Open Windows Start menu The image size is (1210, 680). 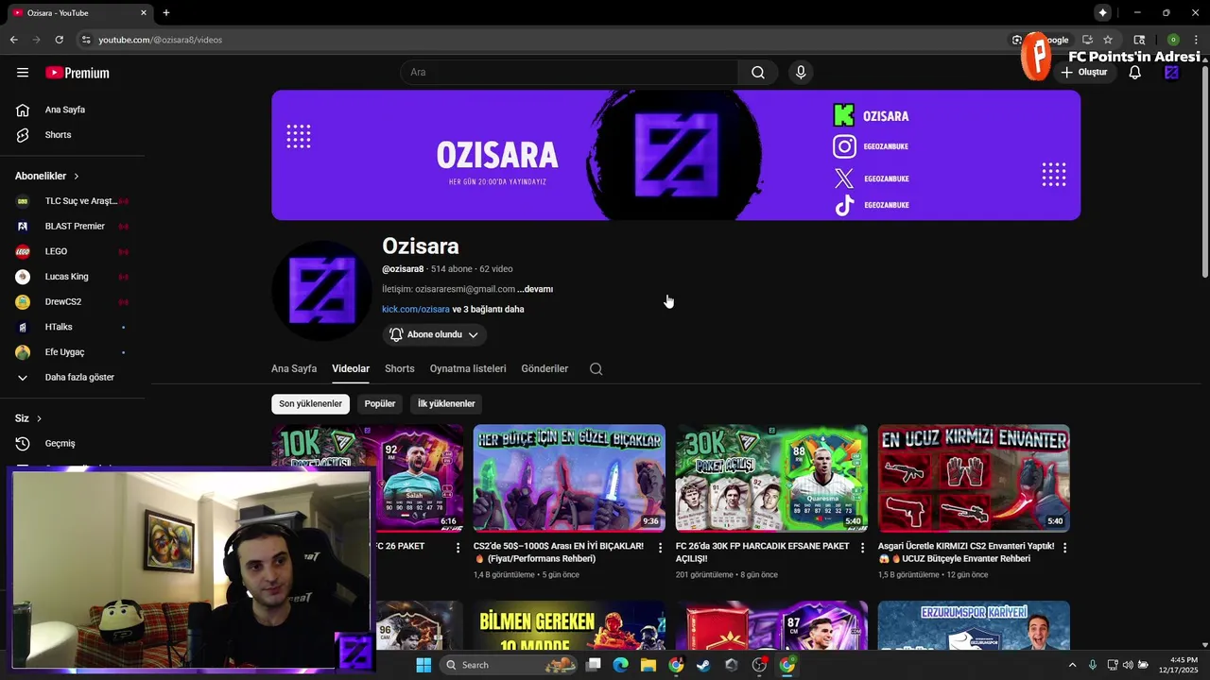click(423, 665)
